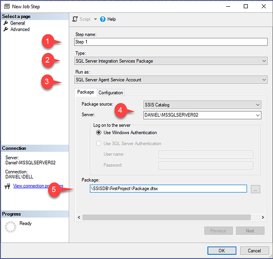The width and height of the screenshot is (273, 259).
Task: Switch to the Package tab
Action: [86, 92]
